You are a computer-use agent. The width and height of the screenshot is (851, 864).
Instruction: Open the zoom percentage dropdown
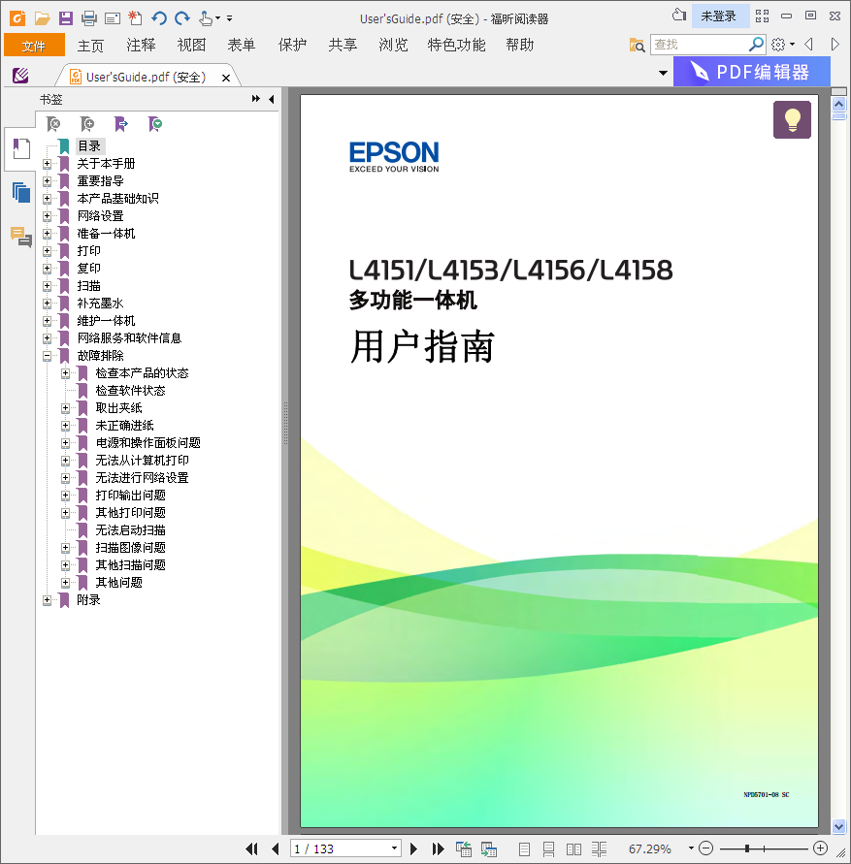click(x=691, y=848)
